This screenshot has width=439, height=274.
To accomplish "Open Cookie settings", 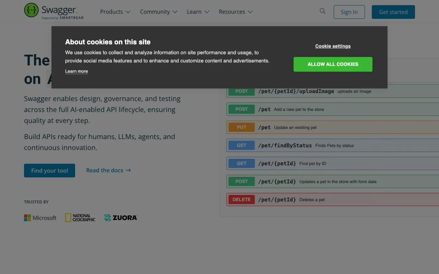I will coord(333,46).
